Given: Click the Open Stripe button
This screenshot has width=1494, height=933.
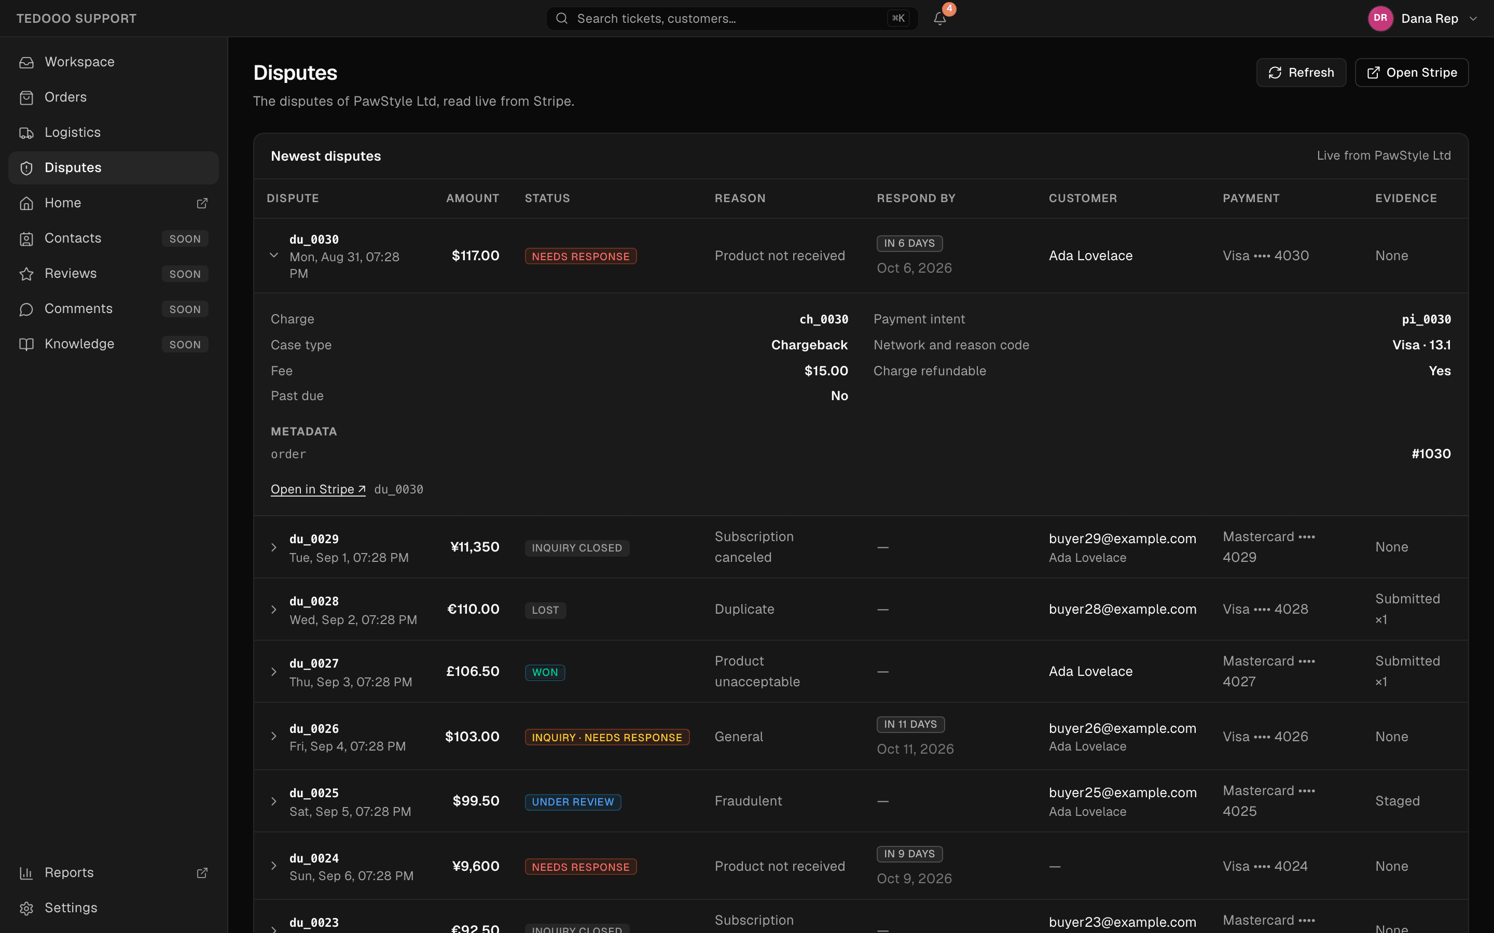Looking at the screenshot, I should coord(1412,73).
